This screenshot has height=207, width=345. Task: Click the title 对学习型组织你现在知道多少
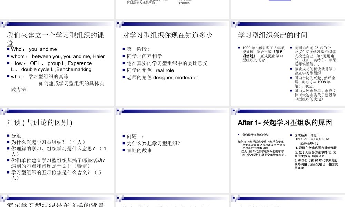pyautogui.click(x=167, y=35)
